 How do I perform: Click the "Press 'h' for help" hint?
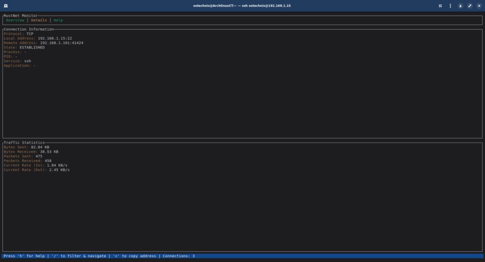(x=24, y=256)
